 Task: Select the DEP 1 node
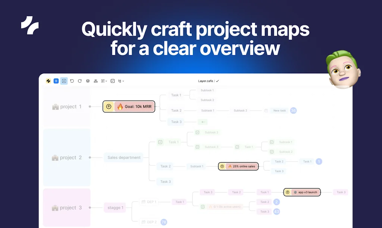148,202
